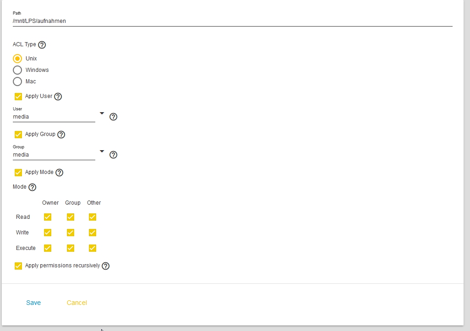Cancel the permissions dialog
Viewport: 470px width, 331px height.
[77, 303]
